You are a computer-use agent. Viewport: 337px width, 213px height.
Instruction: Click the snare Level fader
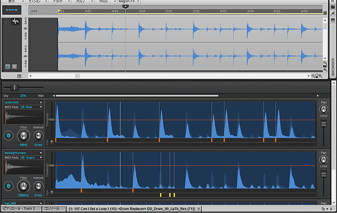[323, 174]
